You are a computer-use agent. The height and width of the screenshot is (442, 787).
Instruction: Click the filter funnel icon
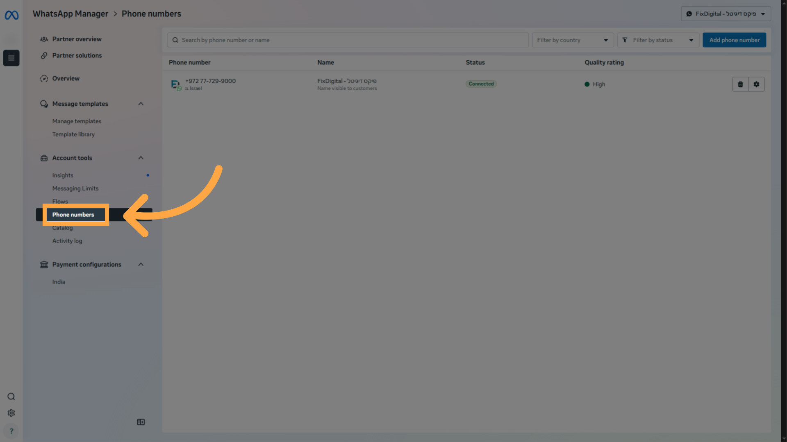pyautogui.click(x=625, y=40)
